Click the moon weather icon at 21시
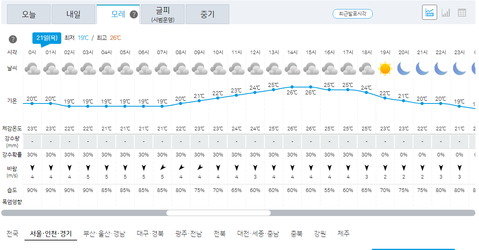 (x=422, y=68)
